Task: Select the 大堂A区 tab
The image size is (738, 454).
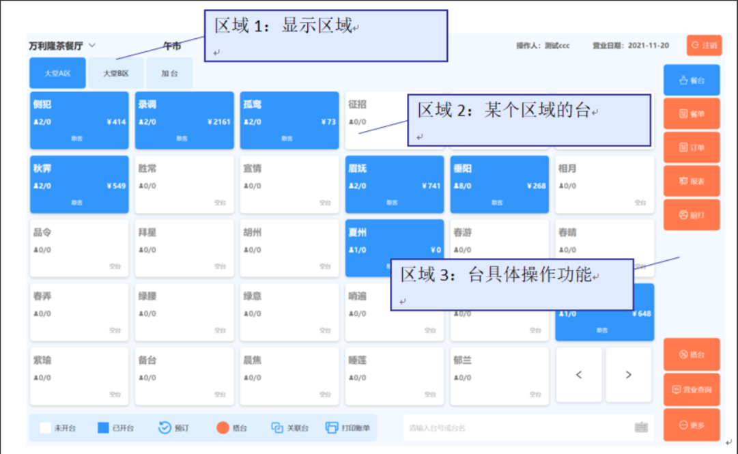Action: coord(57,73)
